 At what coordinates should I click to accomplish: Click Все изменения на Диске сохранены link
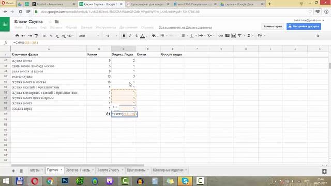[185, 27]
